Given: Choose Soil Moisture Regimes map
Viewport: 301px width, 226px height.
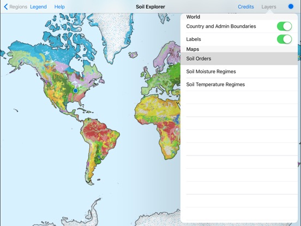Looking at the screenshot, I should click(x=239, y=72).
